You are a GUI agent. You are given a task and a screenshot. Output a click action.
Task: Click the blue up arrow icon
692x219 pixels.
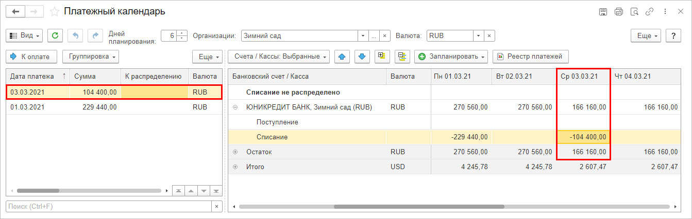[342, 57]
